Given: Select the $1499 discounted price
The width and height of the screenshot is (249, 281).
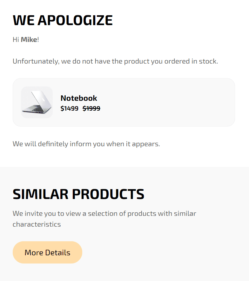Looking at the screenshot, I should coord(69,108).
